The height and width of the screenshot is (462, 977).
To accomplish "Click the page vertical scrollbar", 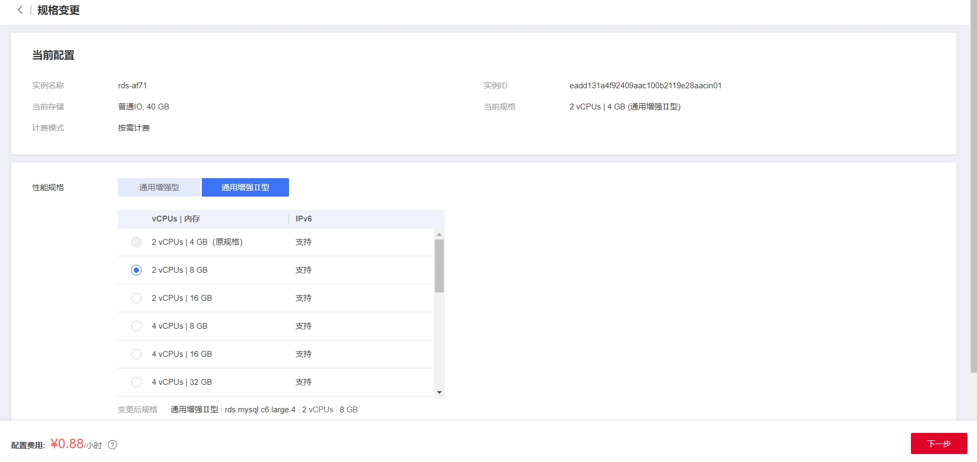I will tap(973, 186).
